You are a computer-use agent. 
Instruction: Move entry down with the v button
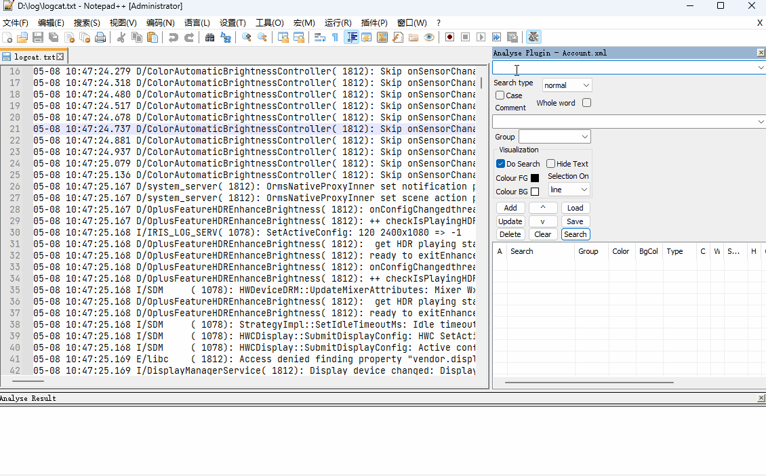(543, 221)
